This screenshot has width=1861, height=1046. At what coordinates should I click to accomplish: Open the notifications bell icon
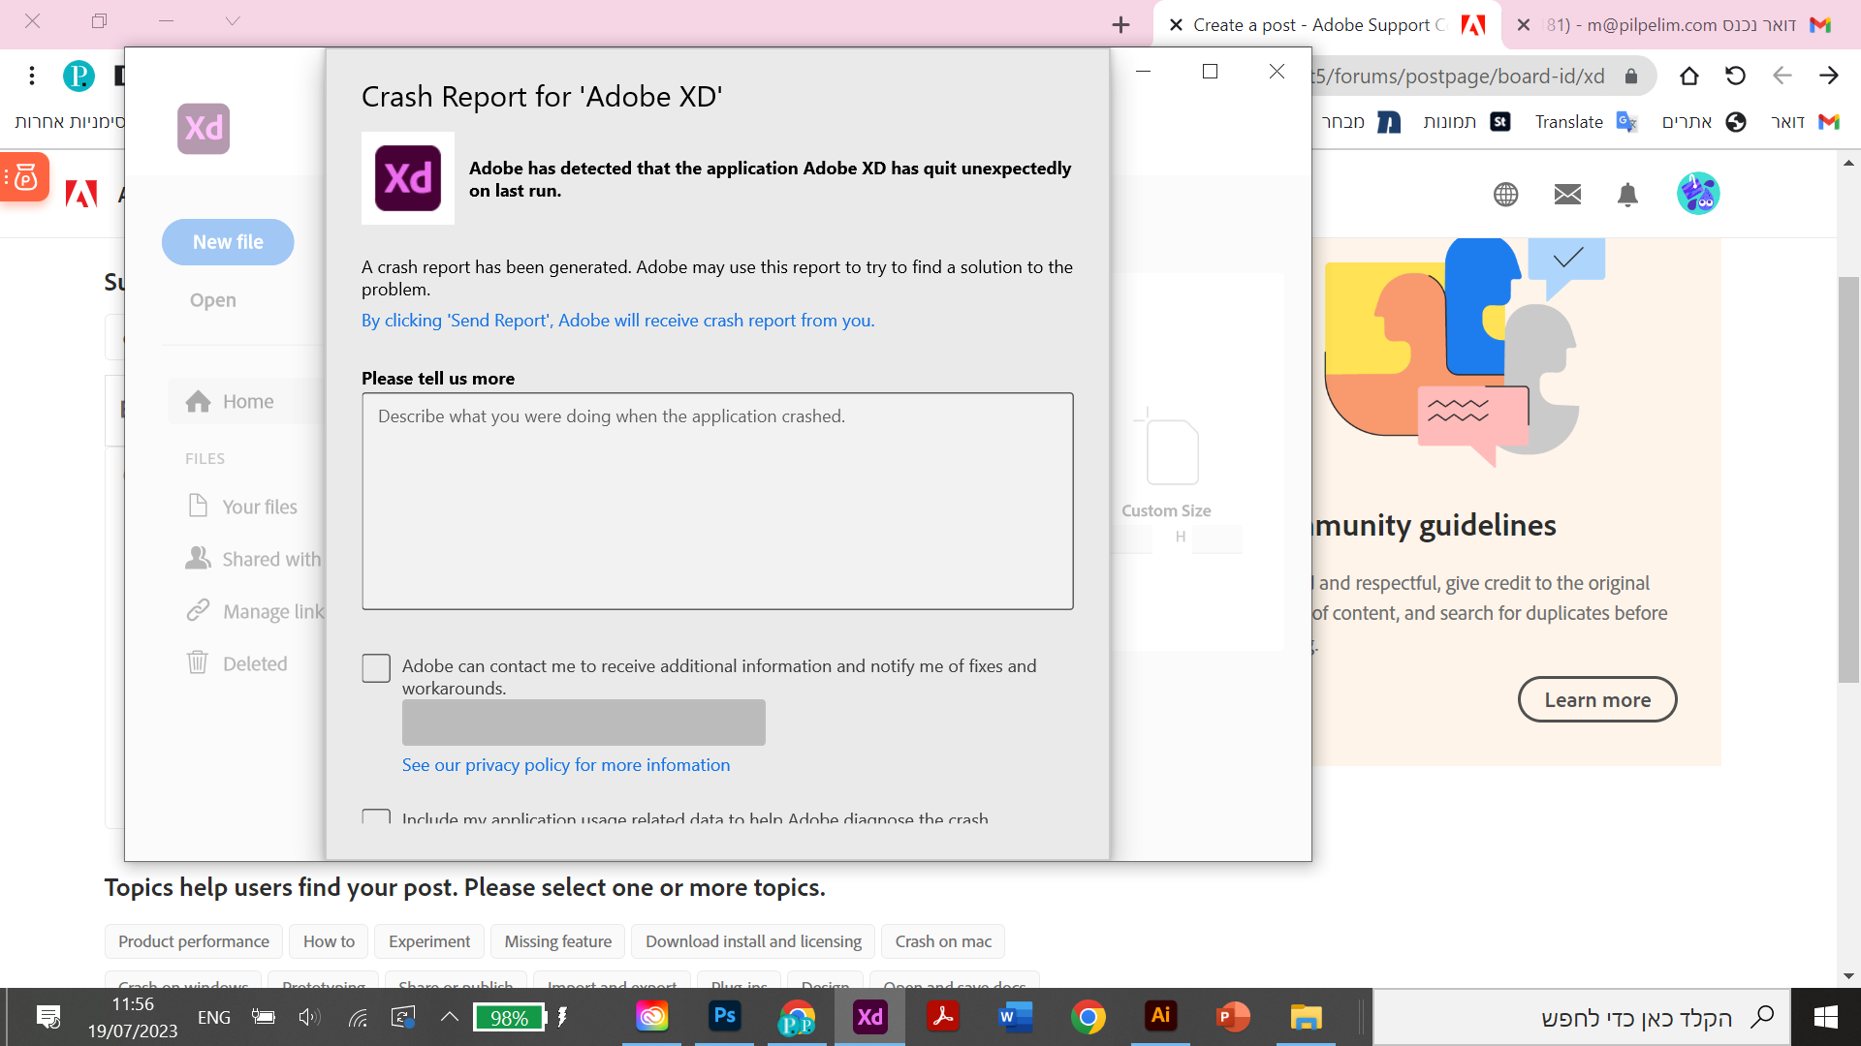1627,194
